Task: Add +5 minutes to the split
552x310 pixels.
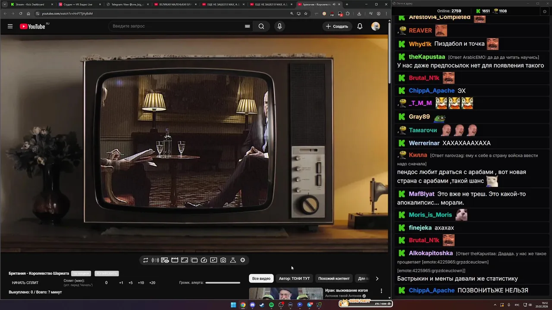Action: pos(131,283)
